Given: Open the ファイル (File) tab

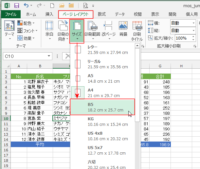Looking at the screenshot, I should point(11,14).
